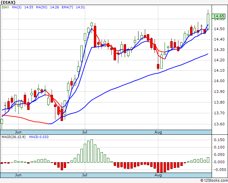Click the MACD(26,12,9) indicator label

[x=13, y=137]
